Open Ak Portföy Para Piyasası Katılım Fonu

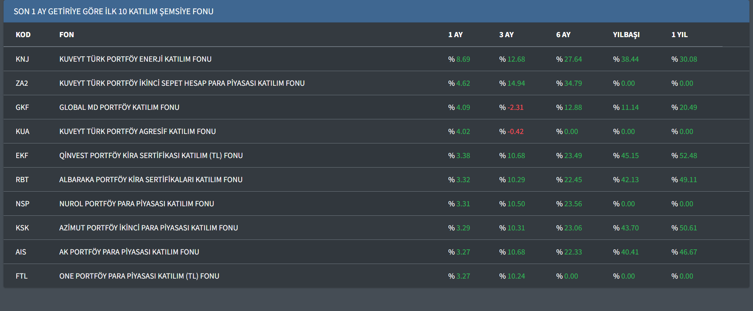coord(129,252)
